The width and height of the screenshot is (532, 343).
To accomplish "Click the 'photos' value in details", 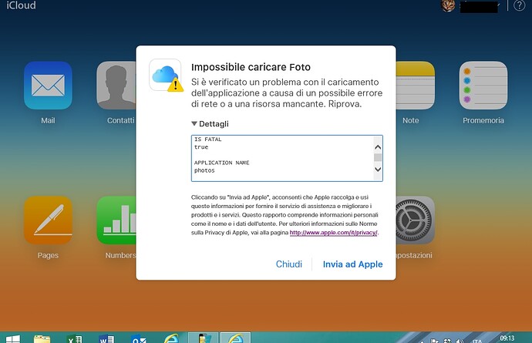I will [x=204, y=170].
